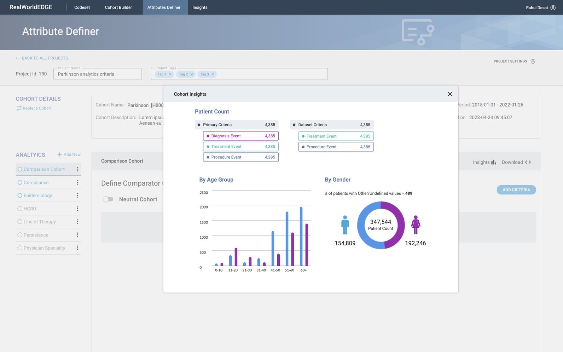563x352 pixels.
Task: Click the back arrow to all projects
Action: tap(18, 58)
